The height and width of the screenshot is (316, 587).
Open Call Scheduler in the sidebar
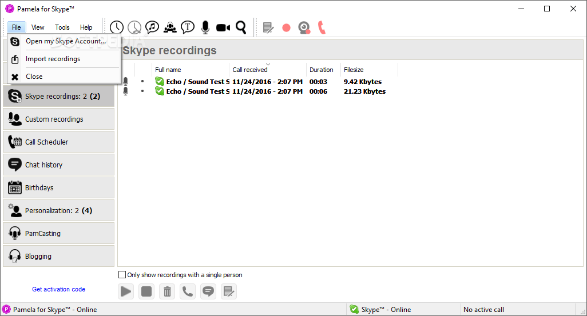(59, 142)
